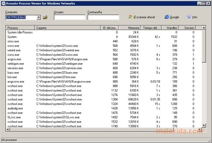
Task: Click horizontal scrollbar left arrow
Action: [x=8, y=130]
